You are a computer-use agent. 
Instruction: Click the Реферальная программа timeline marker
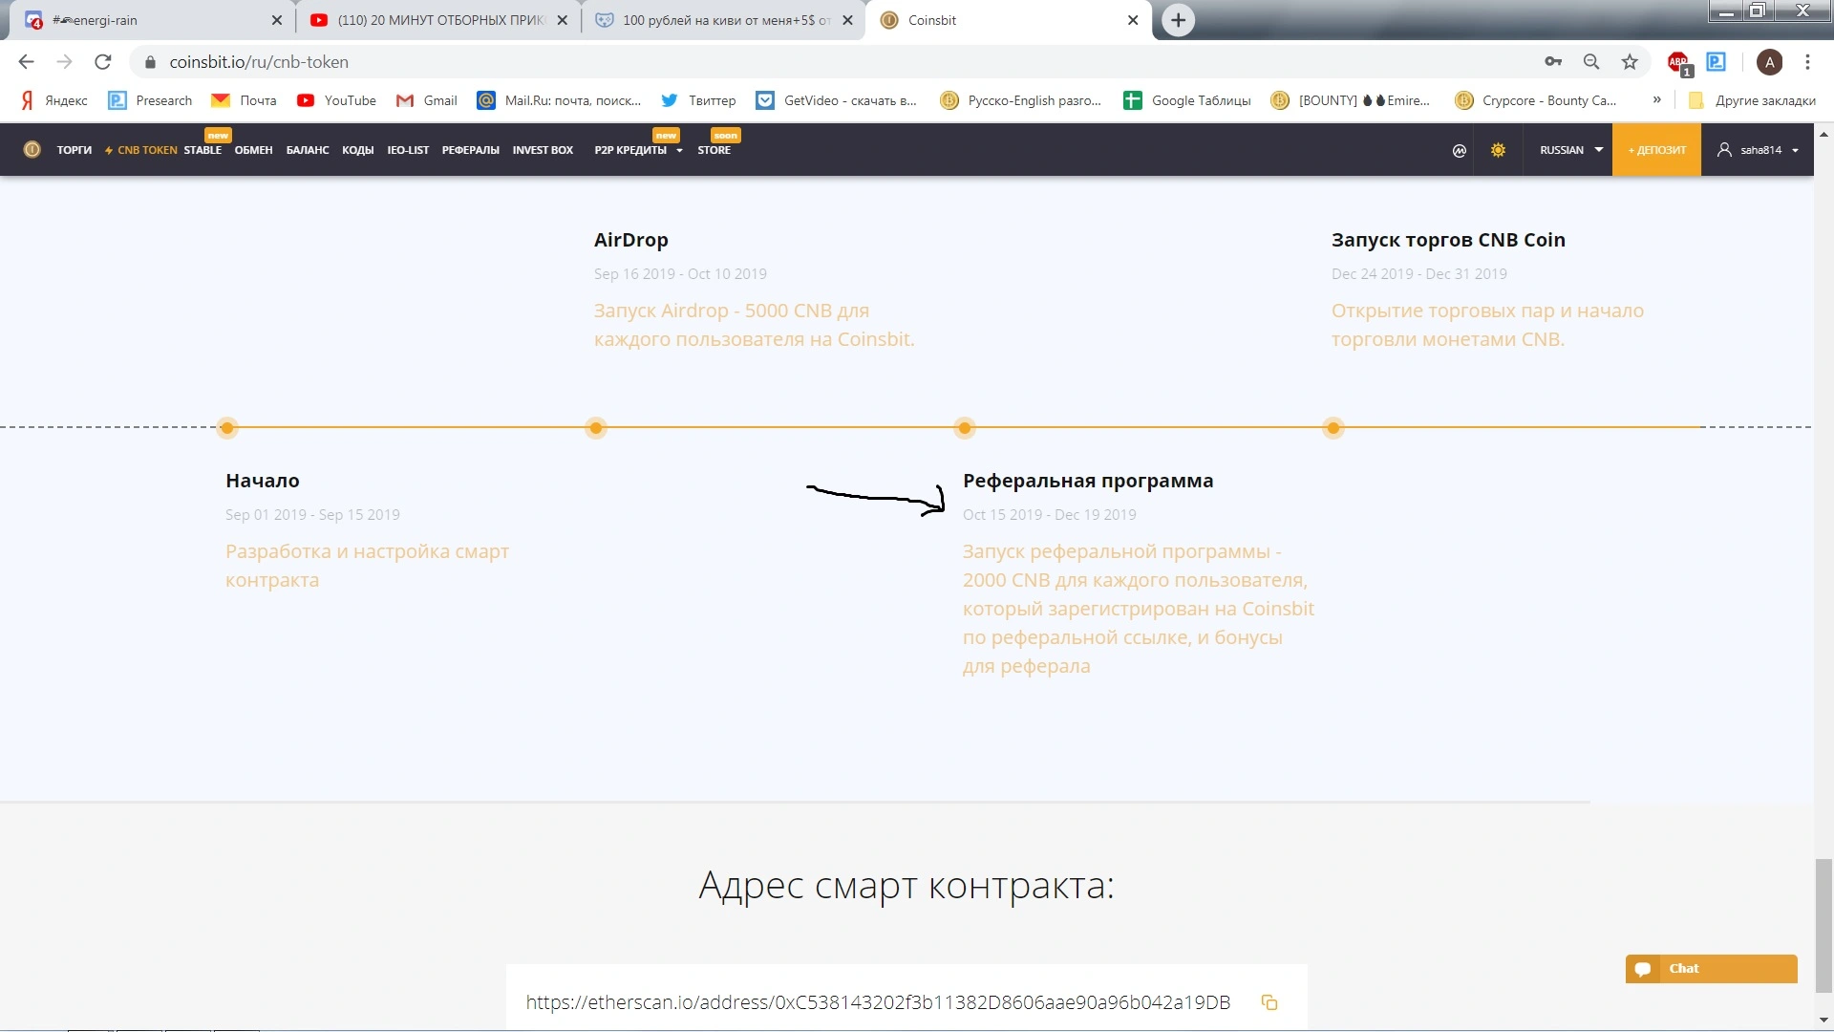(x=964, y=427)
